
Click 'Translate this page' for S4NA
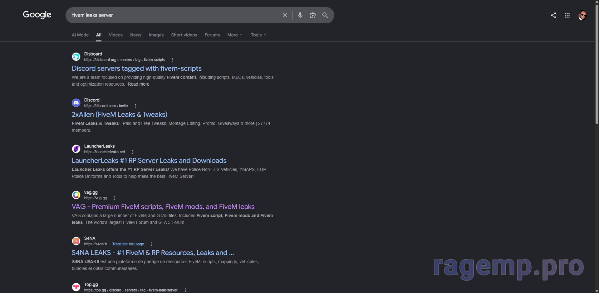pos(128,244)
